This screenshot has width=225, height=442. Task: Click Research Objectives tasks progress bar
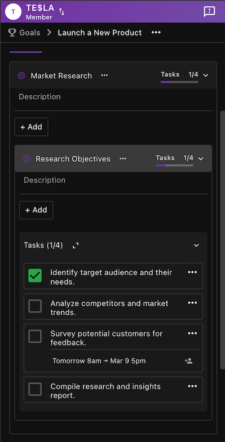pos(175,165)
